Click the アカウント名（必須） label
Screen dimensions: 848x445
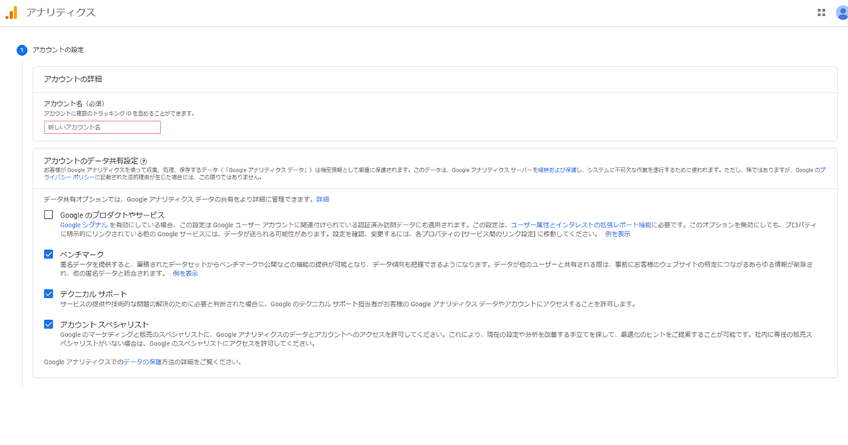pyautogui.click(x=75, y=104)
